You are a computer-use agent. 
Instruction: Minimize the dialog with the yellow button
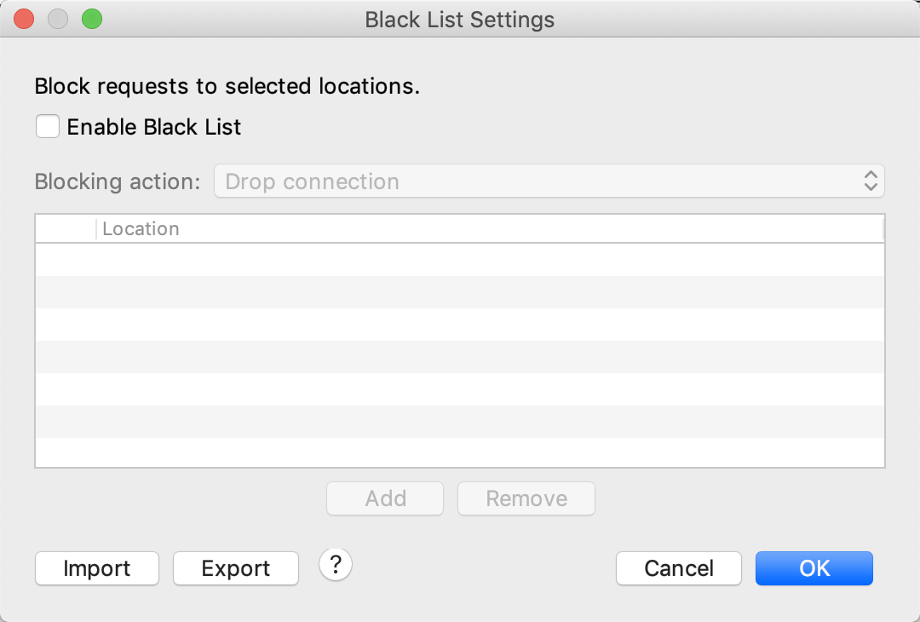click(x=58, y=19)
